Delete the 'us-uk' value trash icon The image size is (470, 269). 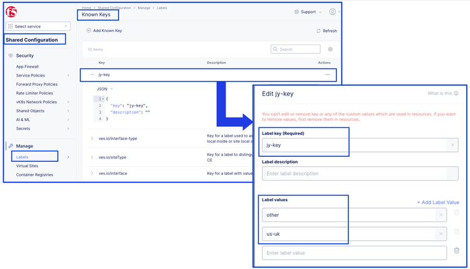456,231
